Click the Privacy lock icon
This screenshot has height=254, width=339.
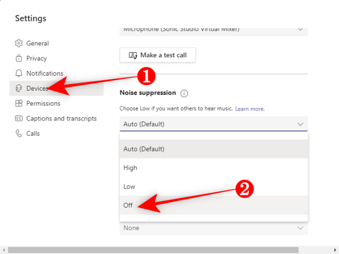point(19,58)
